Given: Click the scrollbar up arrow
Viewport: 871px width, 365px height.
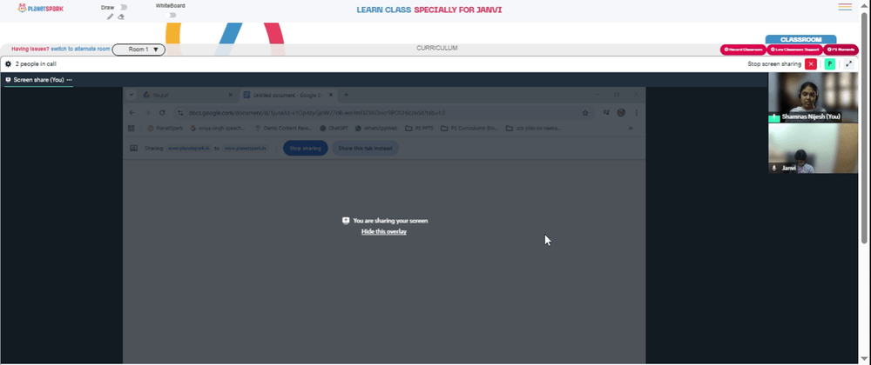Looking at the screenshot, I should point(864,4).
